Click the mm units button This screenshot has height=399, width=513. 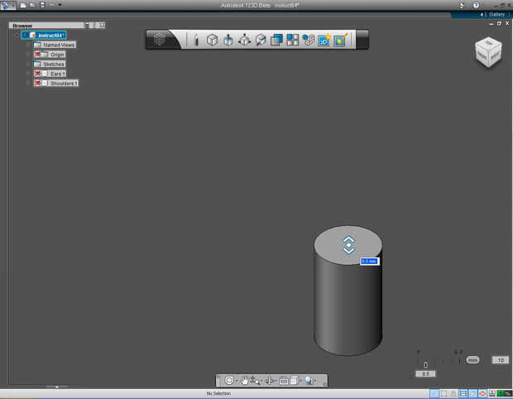[472, 360]
